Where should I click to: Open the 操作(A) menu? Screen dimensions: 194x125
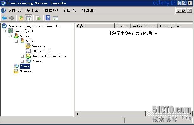click(x=33, y=10)
